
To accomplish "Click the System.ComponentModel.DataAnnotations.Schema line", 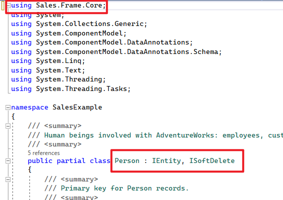I will pyautogui.click(x=116, y=52).
